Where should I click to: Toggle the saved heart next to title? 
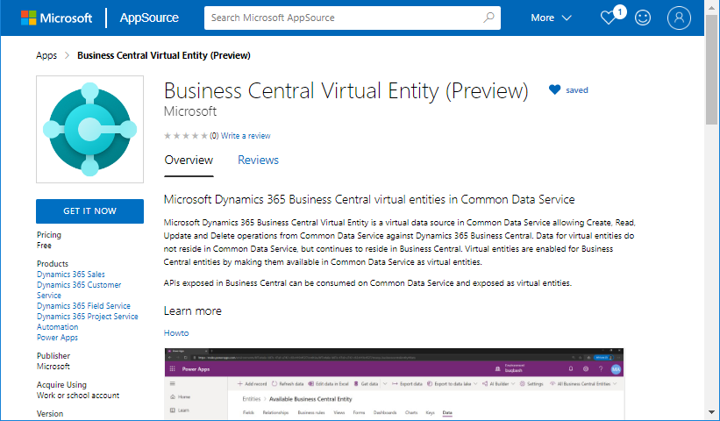555,90
